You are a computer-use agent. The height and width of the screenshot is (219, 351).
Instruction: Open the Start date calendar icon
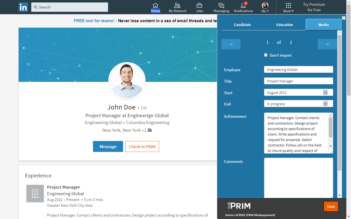[325, 93]
